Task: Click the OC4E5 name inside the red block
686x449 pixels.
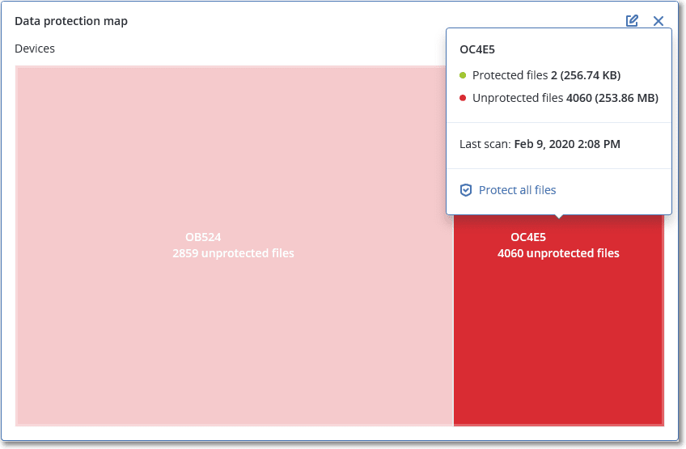Action: (528, 237)
